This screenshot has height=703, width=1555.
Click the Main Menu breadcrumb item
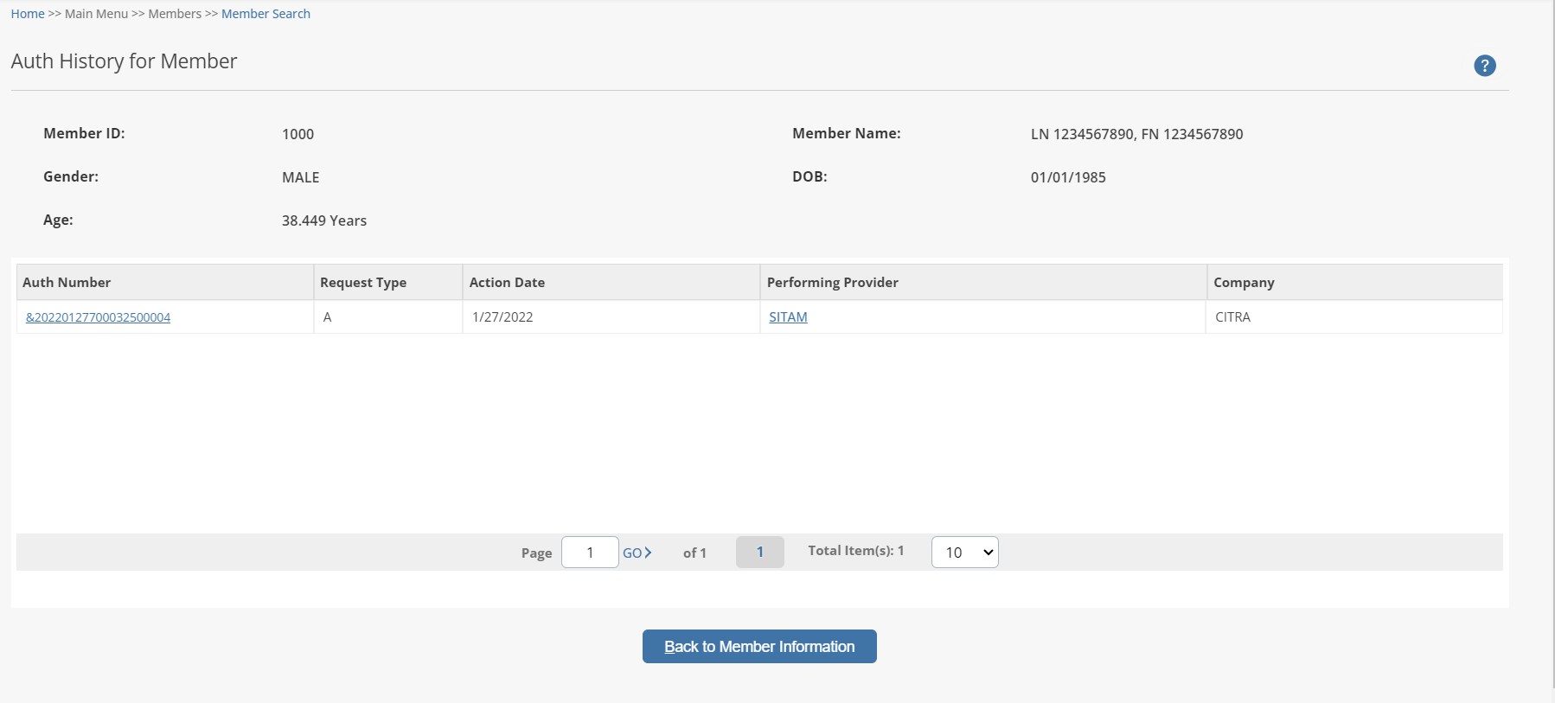[96, 14]
